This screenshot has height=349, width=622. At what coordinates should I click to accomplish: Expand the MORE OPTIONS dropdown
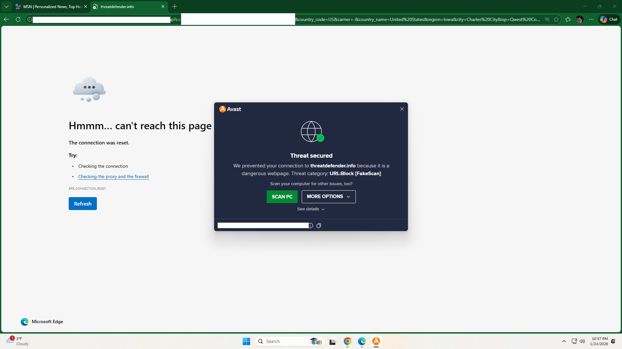[x=328, y=196]
